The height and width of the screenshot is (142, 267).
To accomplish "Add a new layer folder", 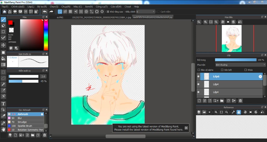I will pyautogui.click(x=222, y=101).
